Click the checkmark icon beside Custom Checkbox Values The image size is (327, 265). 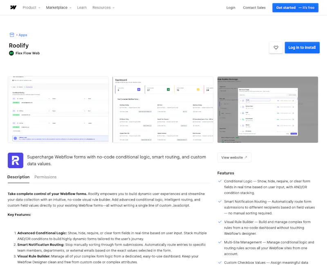[220, 263]
